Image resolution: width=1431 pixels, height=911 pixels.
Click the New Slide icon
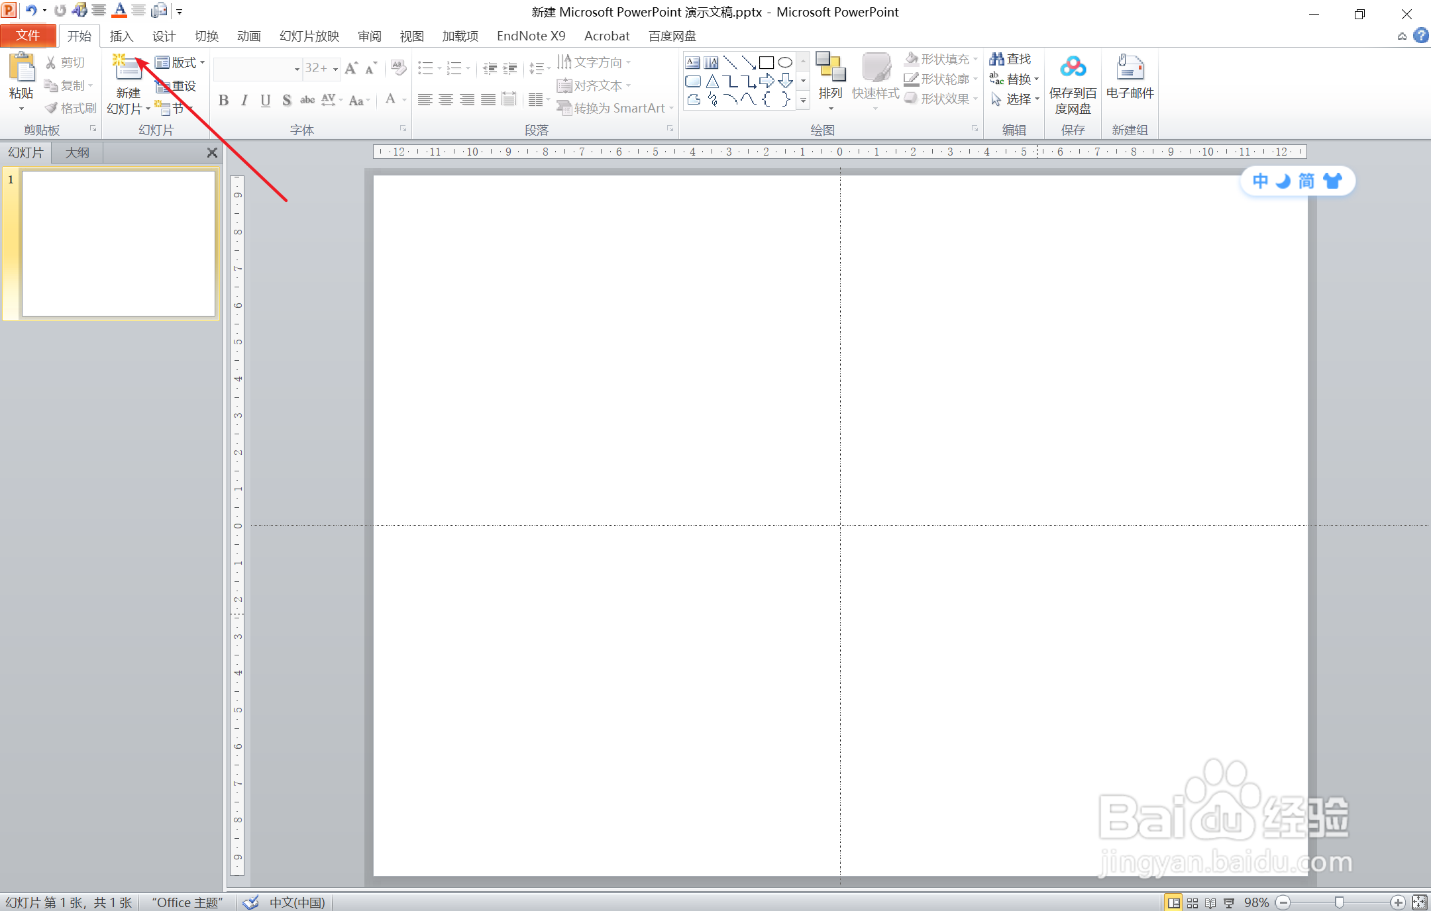point(127,68)
